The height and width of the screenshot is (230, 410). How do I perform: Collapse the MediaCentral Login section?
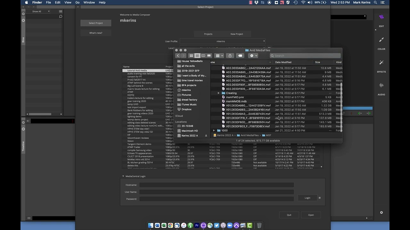coord(123,176)
